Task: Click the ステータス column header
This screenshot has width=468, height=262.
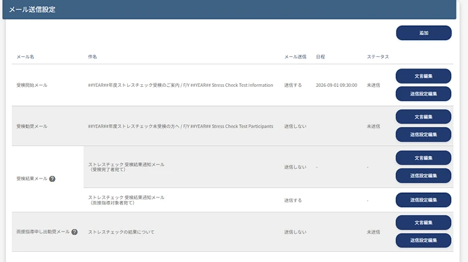Action: tap(378, 57)
